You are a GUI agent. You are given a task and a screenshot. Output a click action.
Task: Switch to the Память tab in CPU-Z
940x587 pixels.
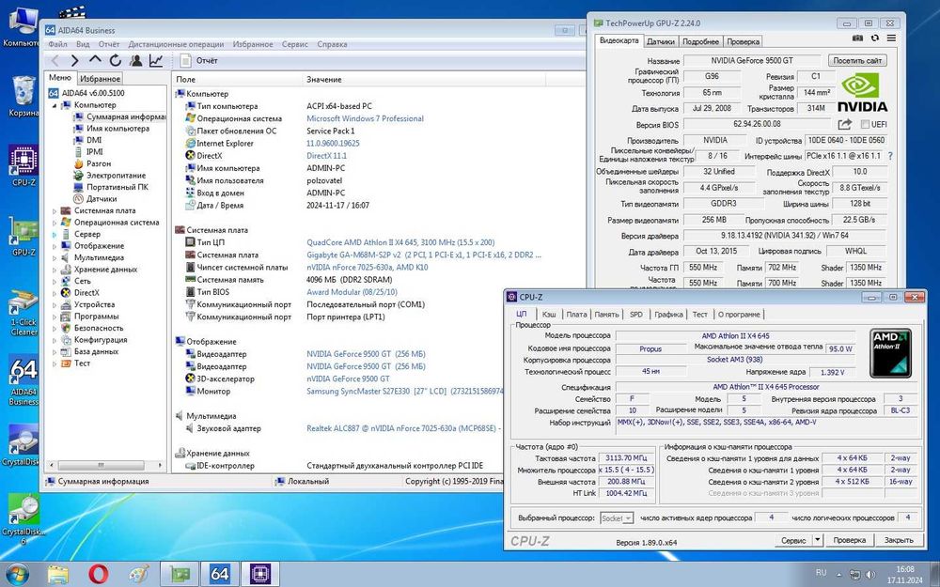click(x=606, y=314)
